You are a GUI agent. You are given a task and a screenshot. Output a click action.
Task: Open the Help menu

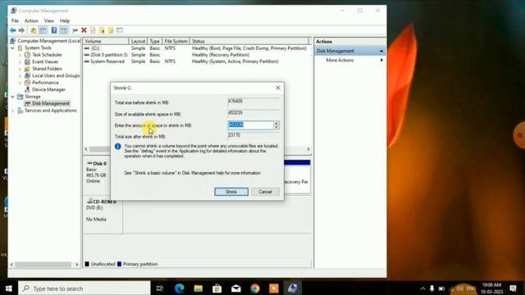pos(65,20)
